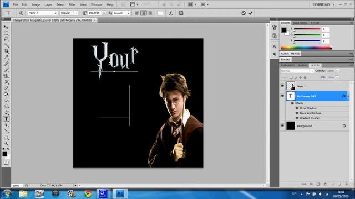Select the Eyedropper tool
The height and width of the screenshot is (199, 355).
(x=6, y=57)
